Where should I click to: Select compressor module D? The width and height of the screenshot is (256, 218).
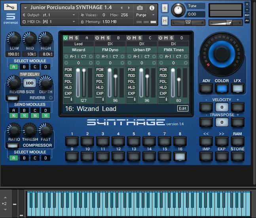[x=46, y=158]
